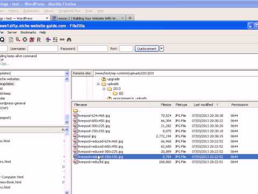Open Bookmarks menu in FileZilla
The height and width of the screenshot is (194, 258).
[28, 32]
